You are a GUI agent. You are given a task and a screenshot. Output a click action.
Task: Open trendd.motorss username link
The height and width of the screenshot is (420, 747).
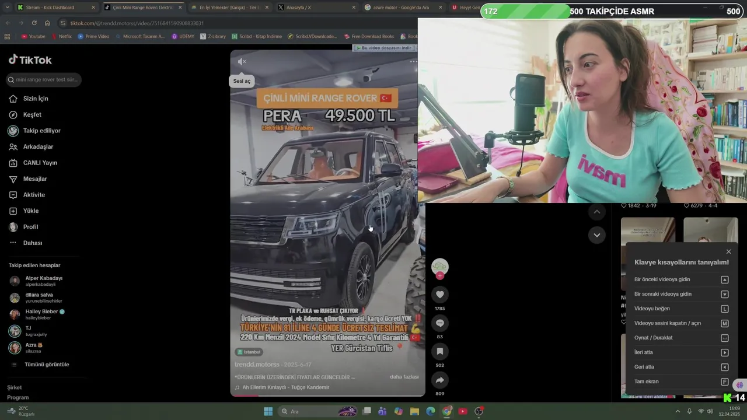click(257, 365)
